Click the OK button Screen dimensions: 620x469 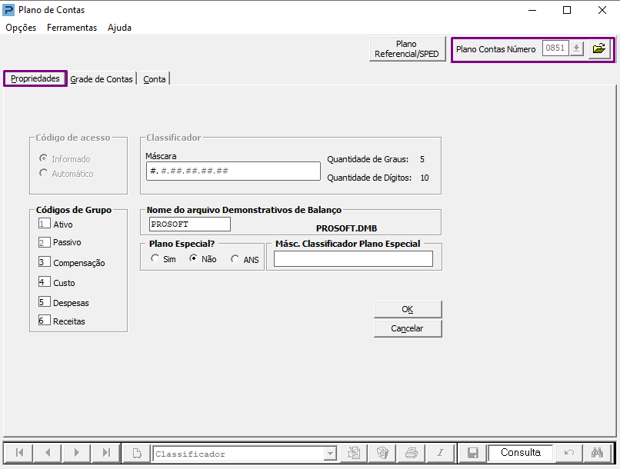(x=408, y=309)
